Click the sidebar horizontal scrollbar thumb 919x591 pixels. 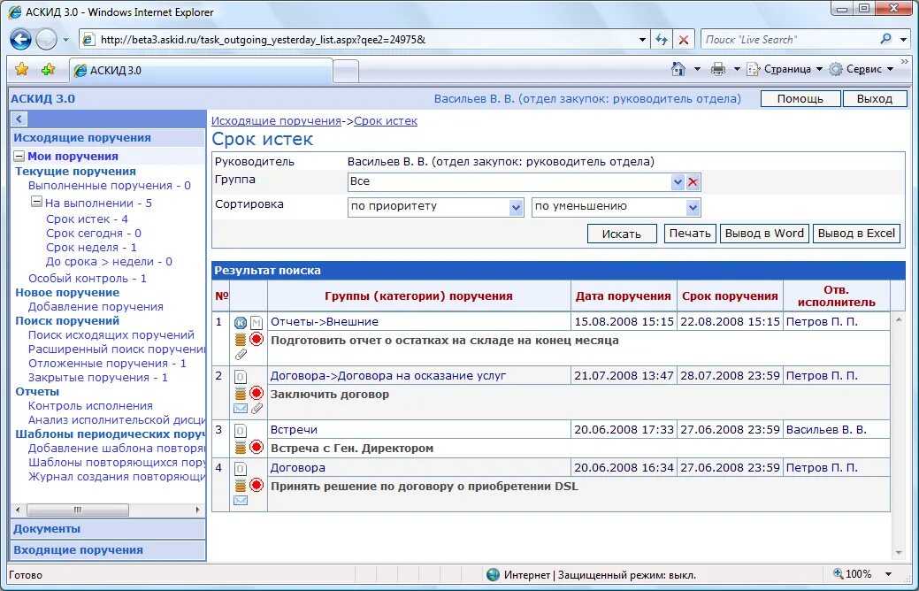77,510
